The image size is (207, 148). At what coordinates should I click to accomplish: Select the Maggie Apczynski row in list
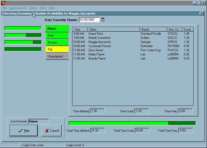133,42
